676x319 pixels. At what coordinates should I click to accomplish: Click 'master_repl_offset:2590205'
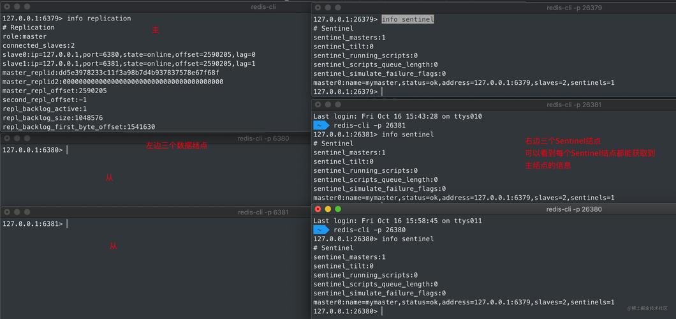click(x=55, y=91)
